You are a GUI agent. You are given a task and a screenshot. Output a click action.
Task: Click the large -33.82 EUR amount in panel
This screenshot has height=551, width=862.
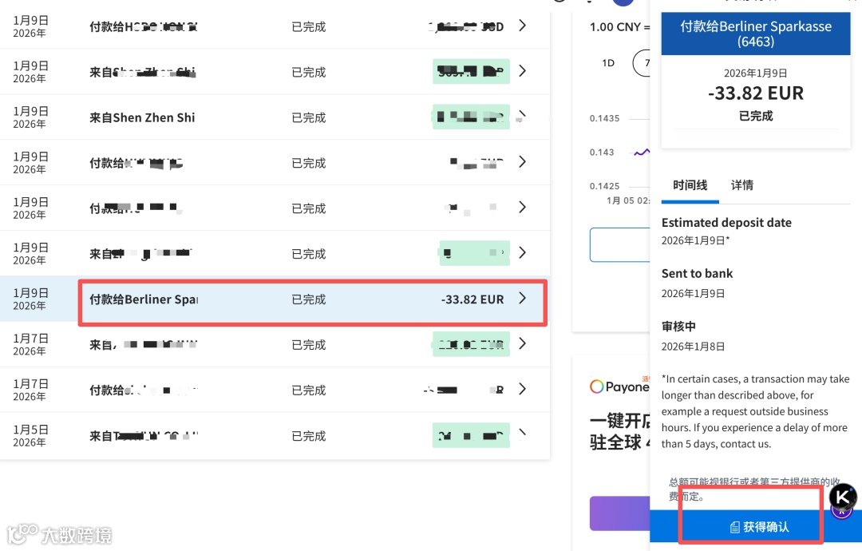(x=755, y=93)
